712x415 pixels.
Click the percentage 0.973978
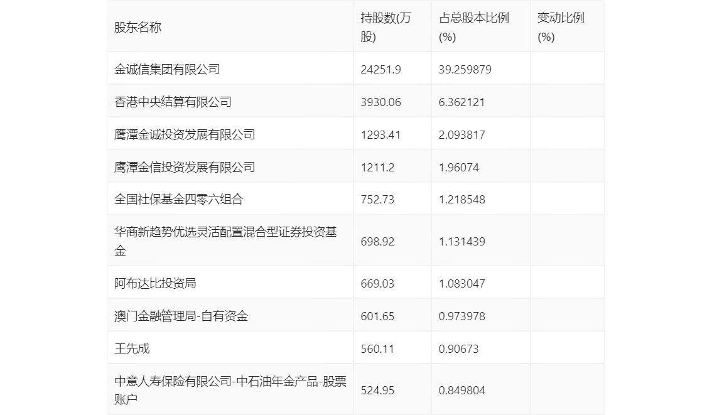click(x=462, y=316)
